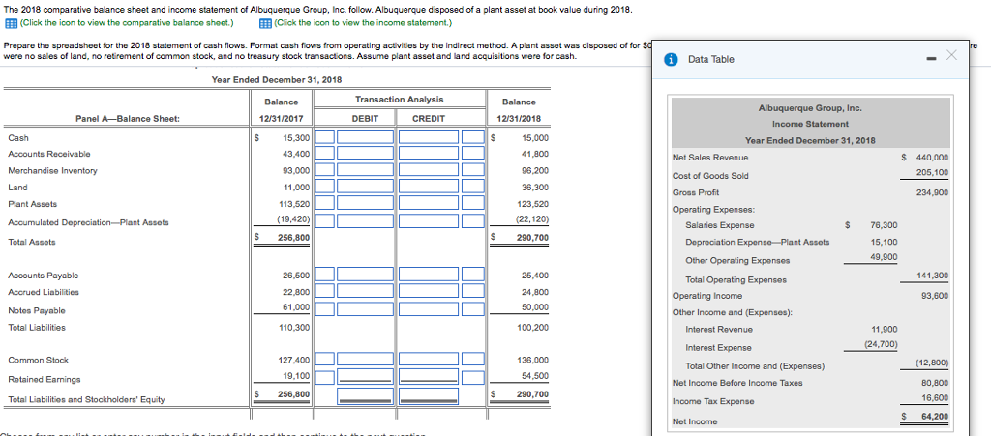991x436 pixels.
Task: Select Accounts Payable credit amount field
Action: (429, 274)
